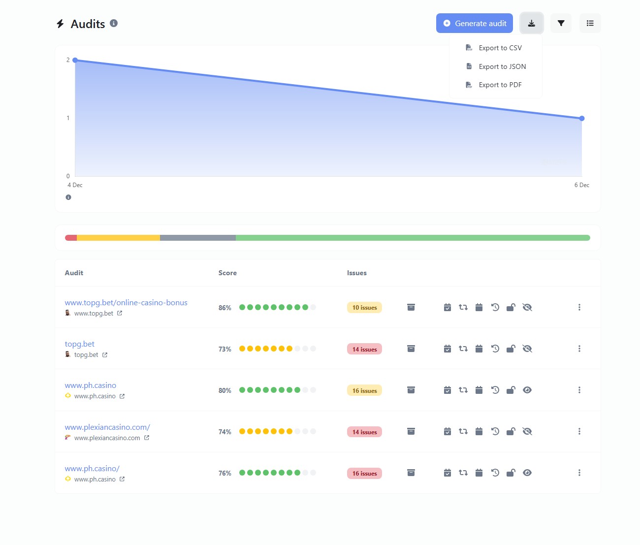View audit history for www.plexiancasino.com/
This screenshot has width=640, height=545.
click(495, 431)
